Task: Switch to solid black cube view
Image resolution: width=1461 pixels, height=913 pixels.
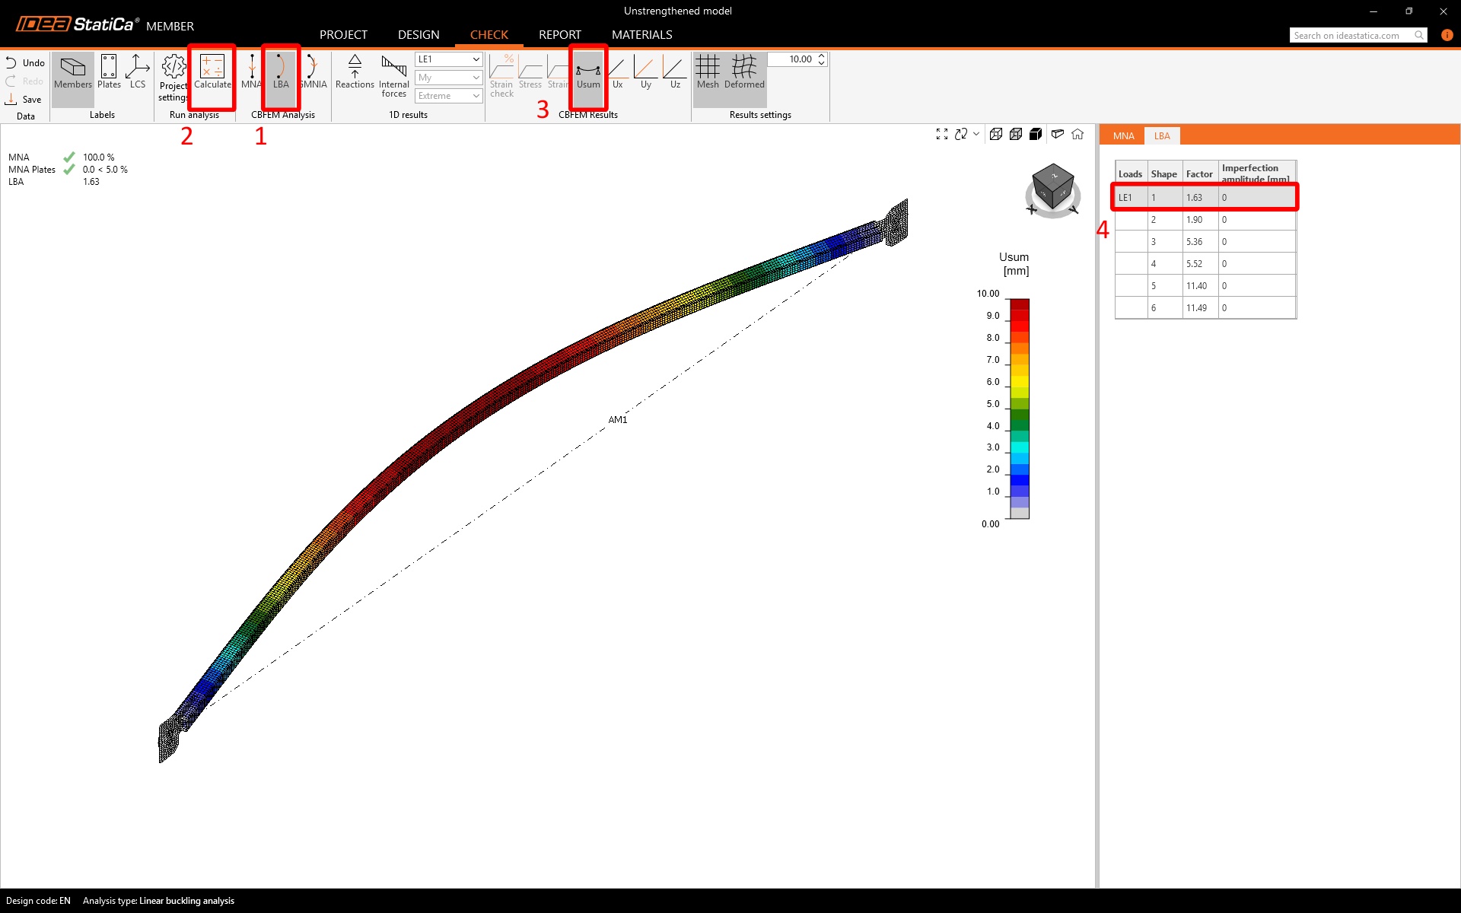Action: point(1036,134)
